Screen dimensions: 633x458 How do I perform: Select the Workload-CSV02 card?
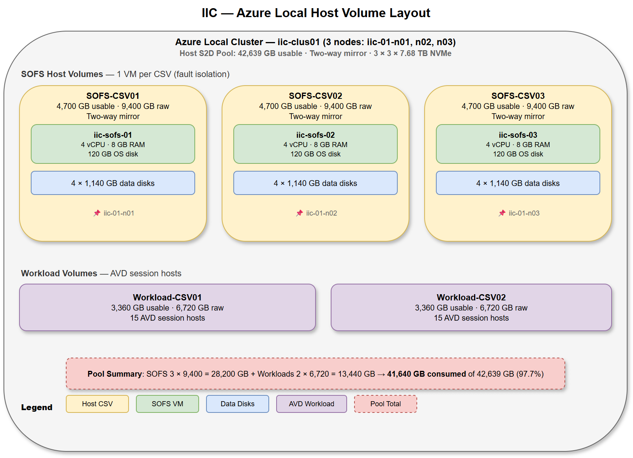471,307
